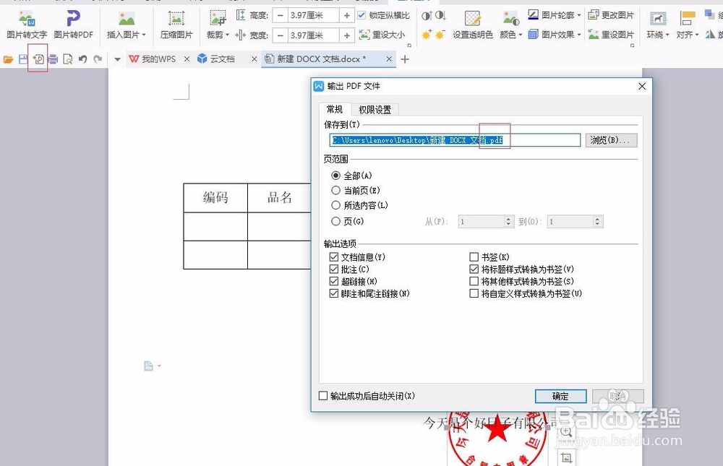This screenshot has height=466, width=723.
Task: Click the picture size group dialog launcher
Action: (409, 46)
